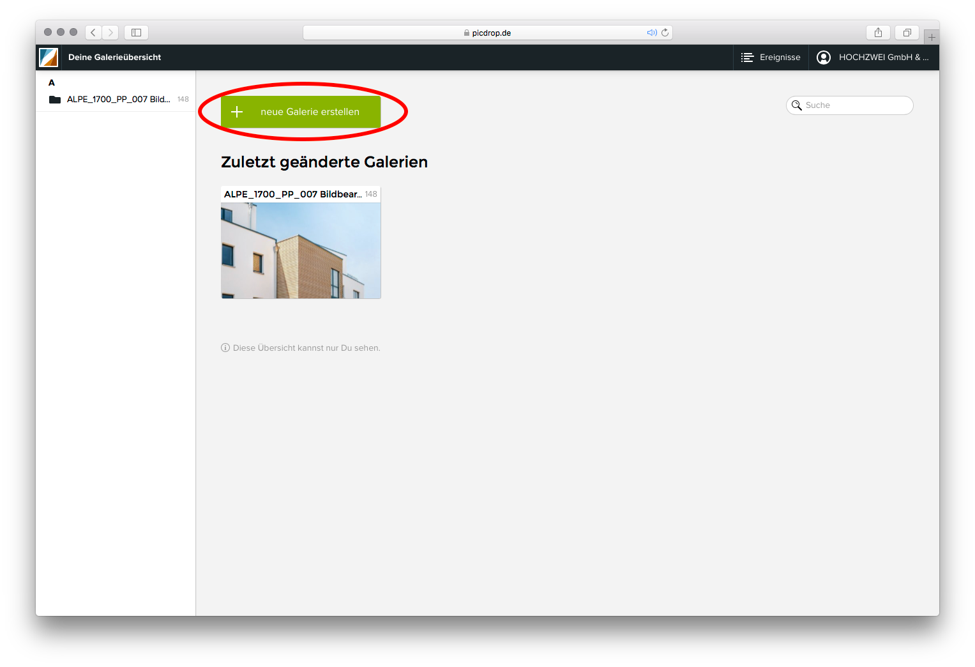Click the ALPE_1700_PP_007 Bildbear gallery title

click(292, 194)
